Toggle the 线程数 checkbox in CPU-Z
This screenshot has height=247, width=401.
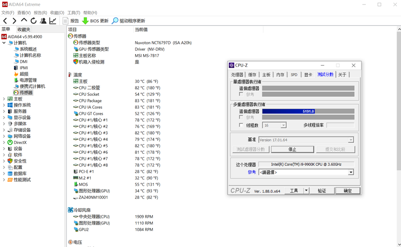coord(241,125)
